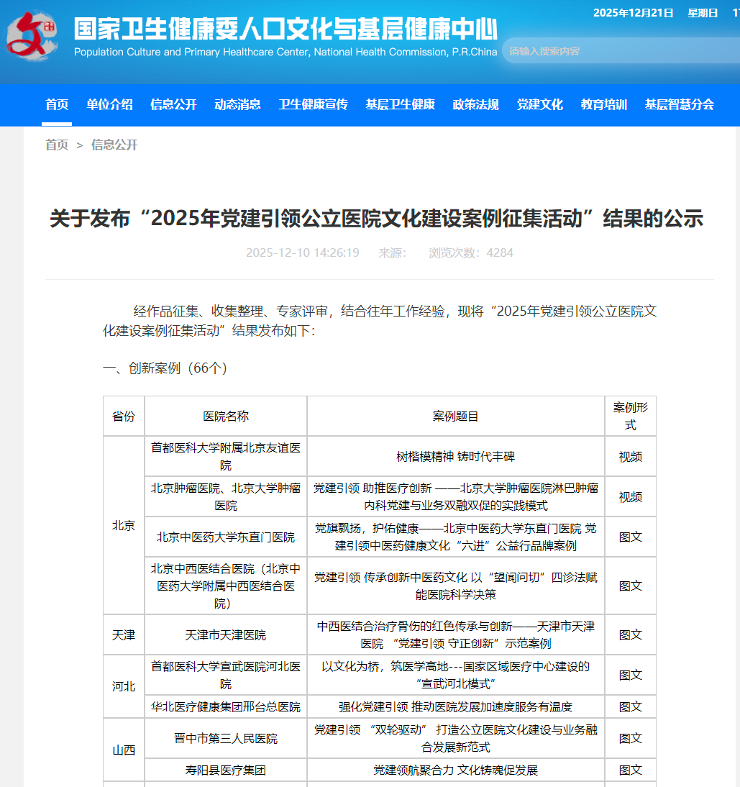Click the 信息公开 breadcrumb link
Image resolution: width=740 pixels, height=787 pixels.
coord(114,145)
